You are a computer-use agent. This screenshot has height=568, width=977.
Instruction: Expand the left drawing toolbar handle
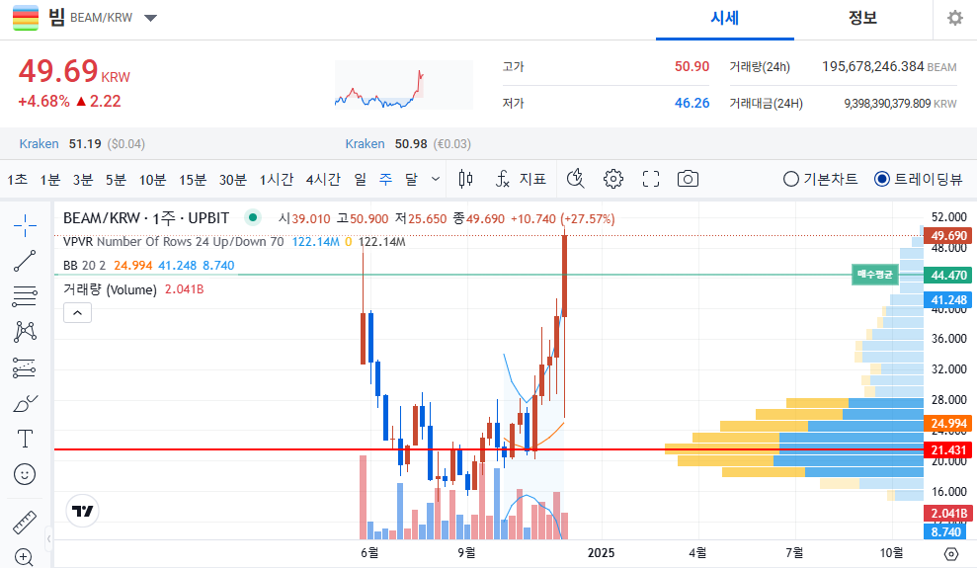pos(48,538)
